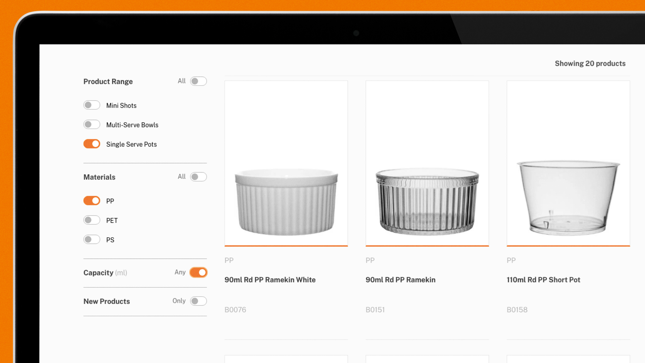Image resolution: width=645 pixels, height=363 pixels.
Task: Toggle the Materials All switch
Action: coord(198,177)
